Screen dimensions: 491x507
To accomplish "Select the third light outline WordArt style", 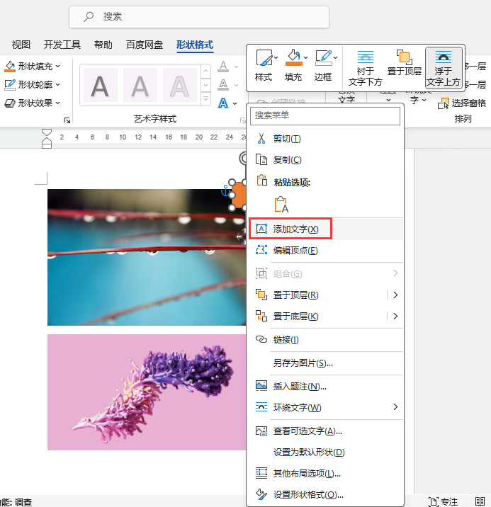I will (x=180, y=85).
